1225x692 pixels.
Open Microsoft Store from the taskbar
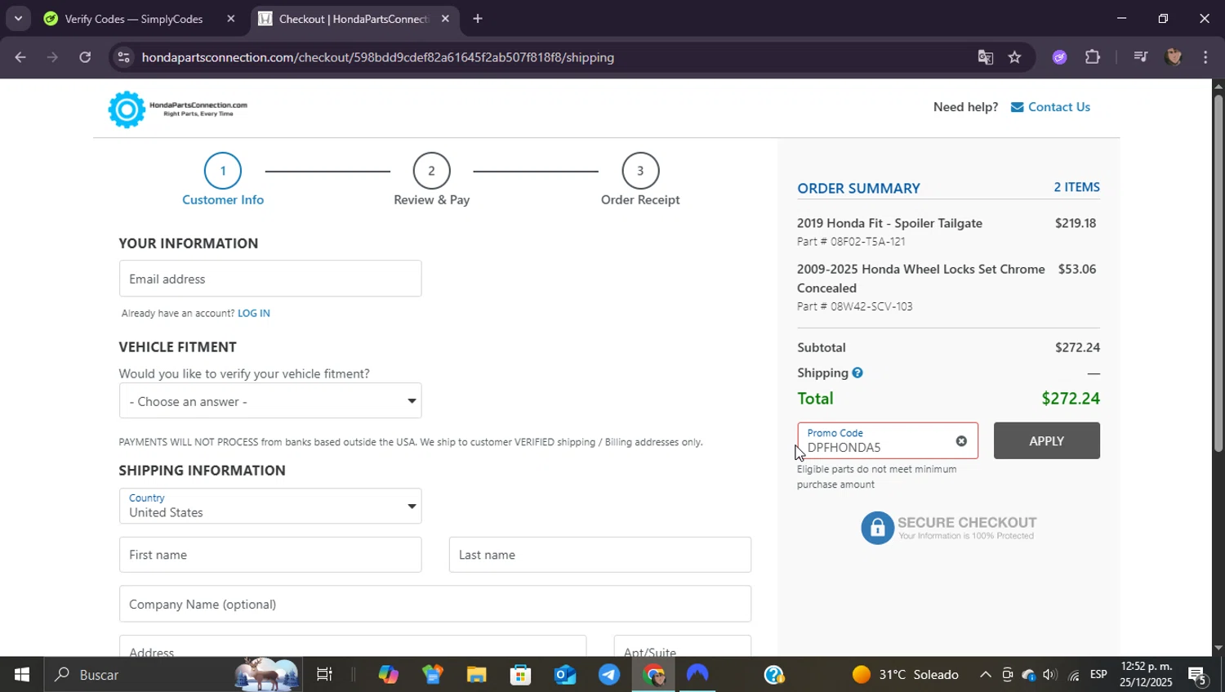(520, 675)
